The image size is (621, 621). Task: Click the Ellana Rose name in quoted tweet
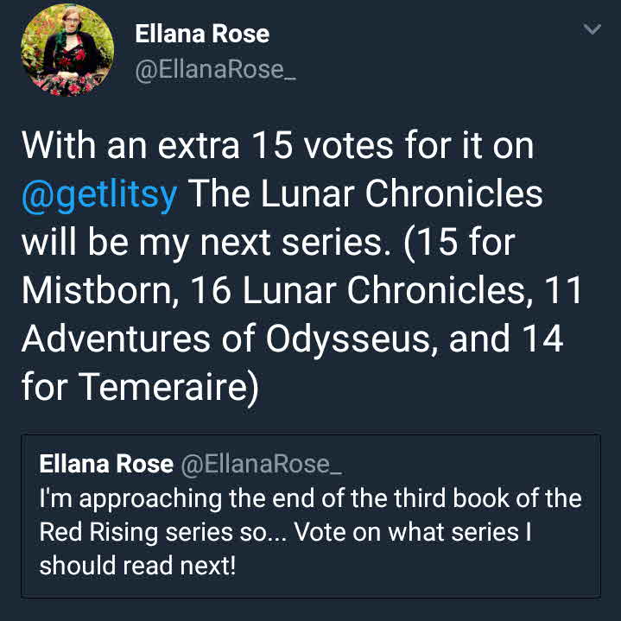click(105, 464)
